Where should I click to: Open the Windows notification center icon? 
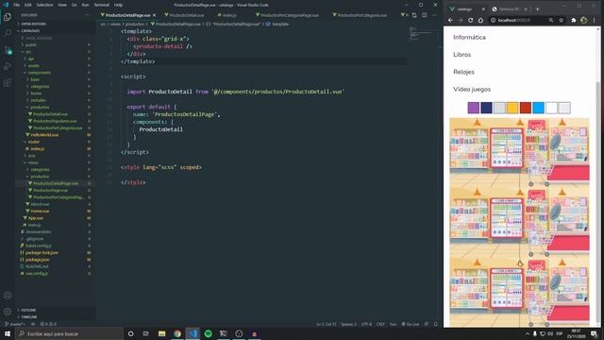point(595,333)
